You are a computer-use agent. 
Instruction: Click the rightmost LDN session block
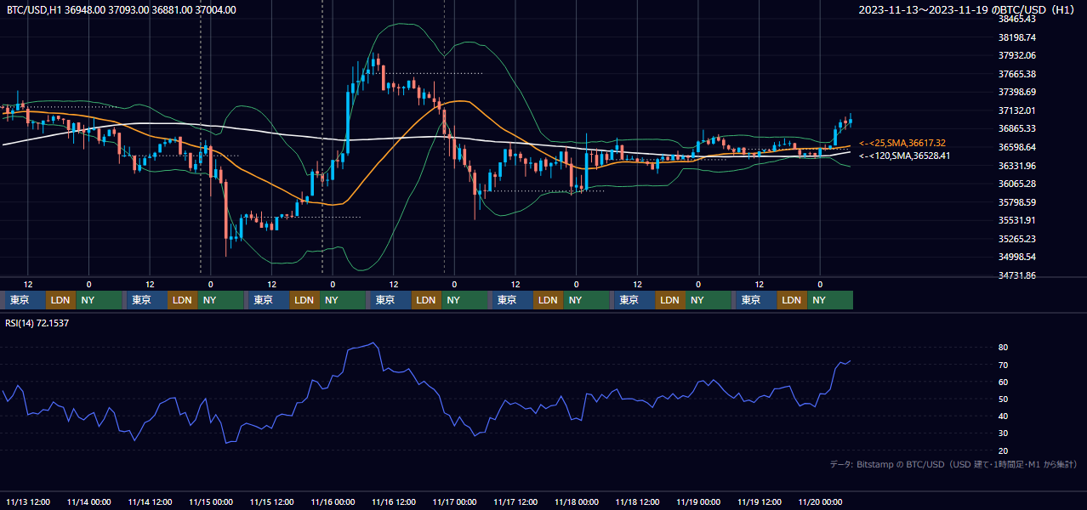[792, 300]
